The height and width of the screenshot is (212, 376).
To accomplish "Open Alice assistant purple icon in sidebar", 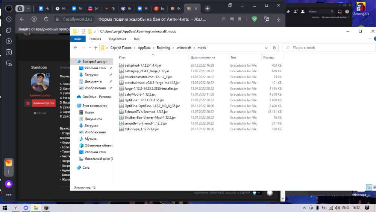I will pos(9,184).
